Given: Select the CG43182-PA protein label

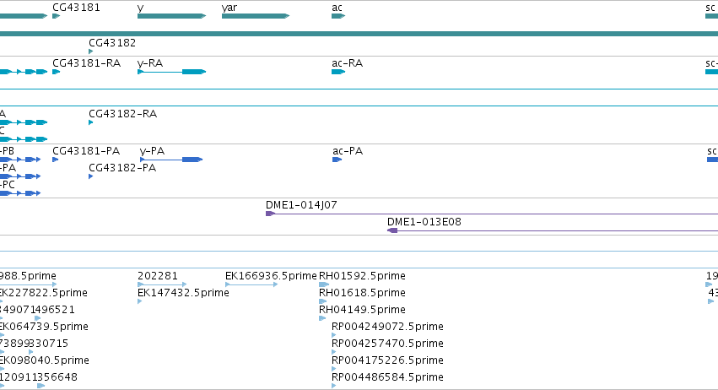Looking at the screenshot, I should 122,168.
